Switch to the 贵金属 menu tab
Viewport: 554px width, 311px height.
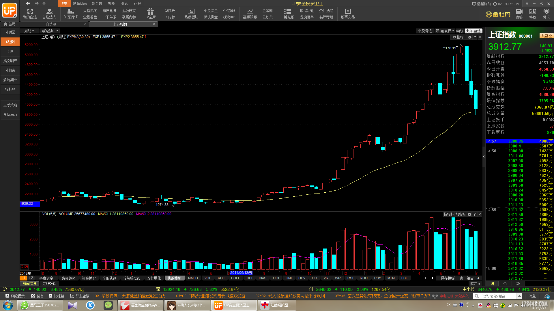(97, 3)
